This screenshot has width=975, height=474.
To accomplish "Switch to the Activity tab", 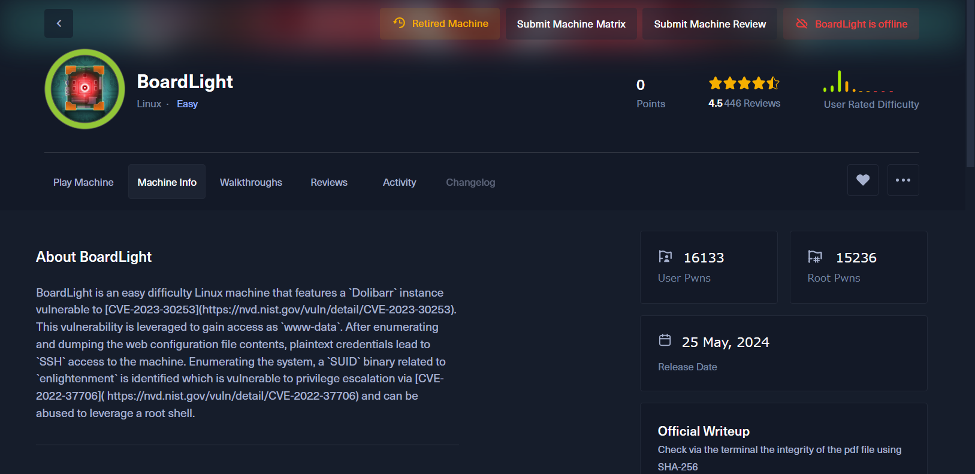I will pos(399,182).
